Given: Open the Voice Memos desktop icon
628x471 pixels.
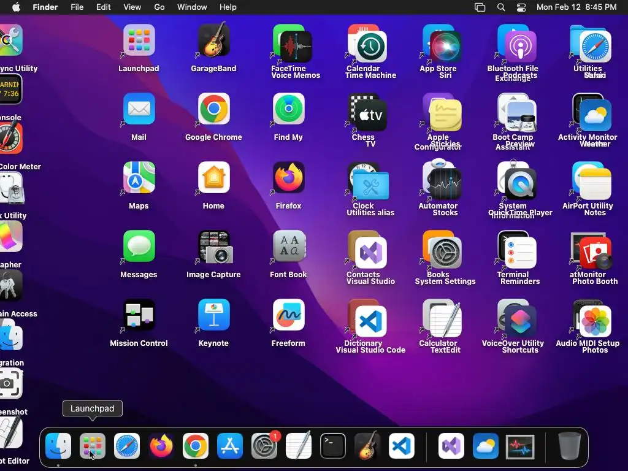Looking at the screenshot, I should 296,47.
